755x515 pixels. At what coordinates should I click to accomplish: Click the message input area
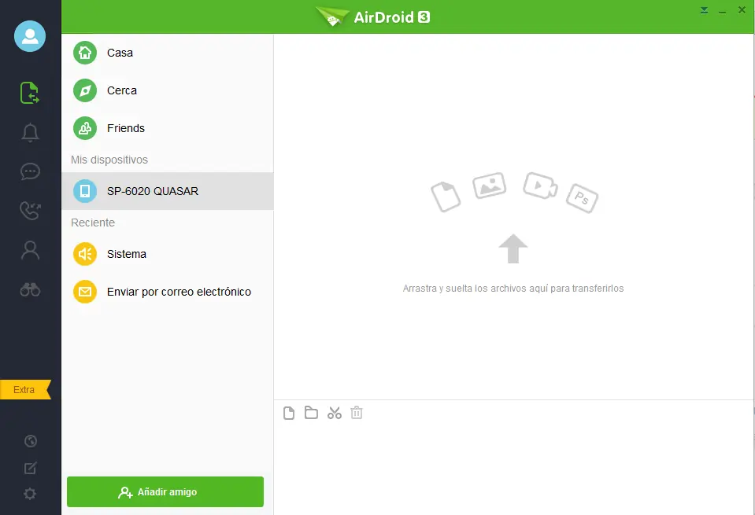click(x=513, y=469)
